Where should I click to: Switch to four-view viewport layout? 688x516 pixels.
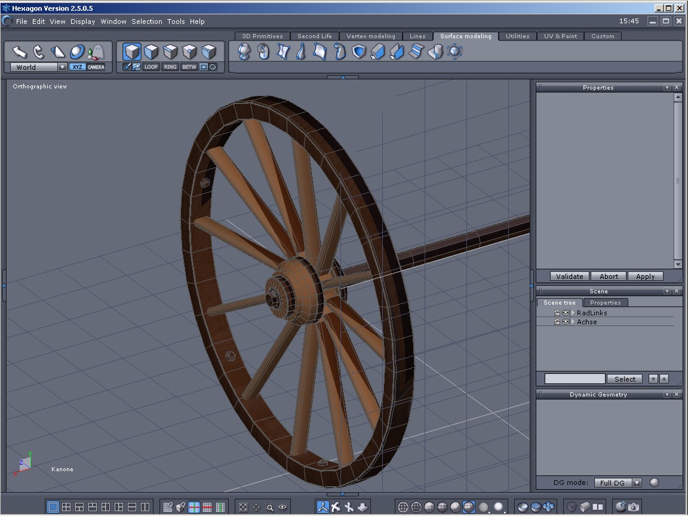[x=66, y=507]
